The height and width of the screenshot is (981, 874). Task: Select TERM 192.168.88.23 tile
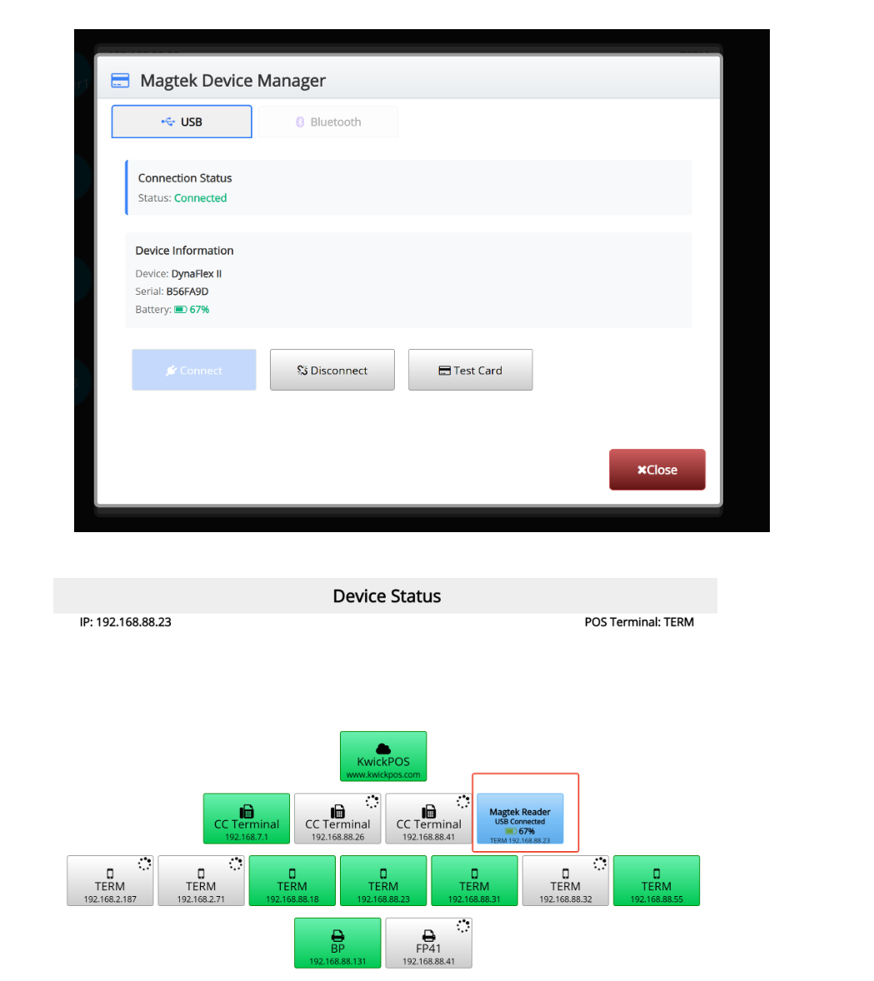click(x=383, y=881)
